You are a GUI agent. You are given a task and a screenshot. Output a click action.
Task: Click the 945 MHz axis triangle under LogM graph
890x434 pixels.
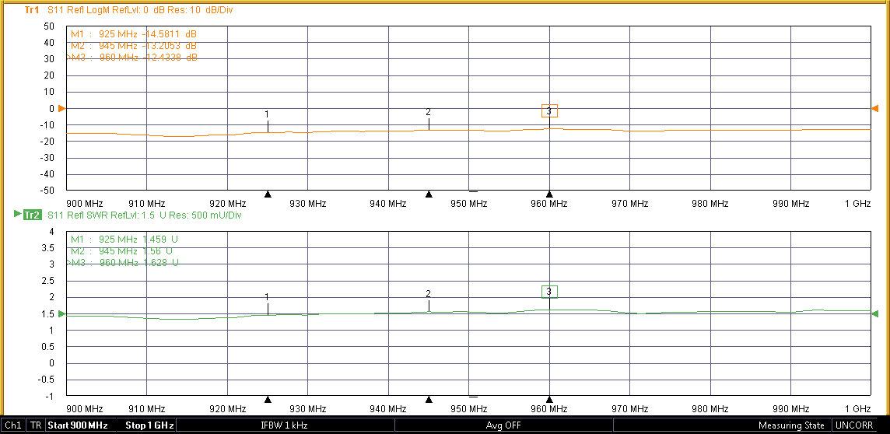coord(429,194)
